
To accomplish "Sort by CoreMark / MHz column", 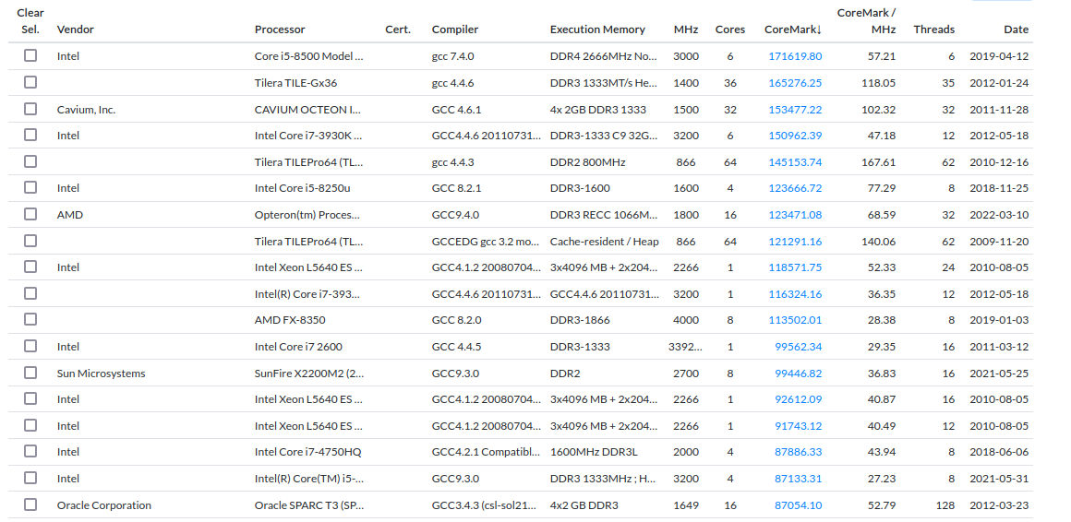I will point(867,21).
